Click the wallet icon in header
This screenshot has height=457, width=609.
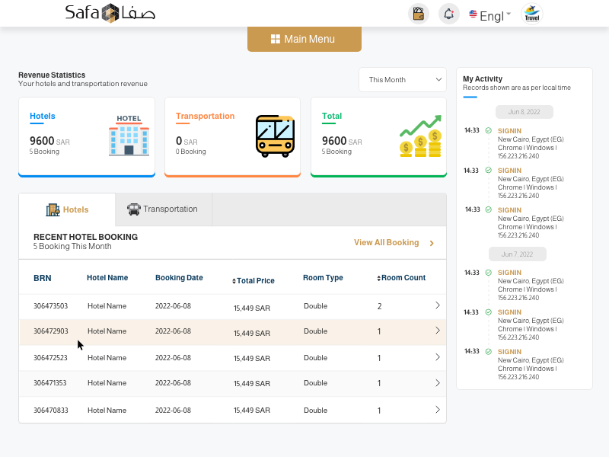(x=418, y=14)
